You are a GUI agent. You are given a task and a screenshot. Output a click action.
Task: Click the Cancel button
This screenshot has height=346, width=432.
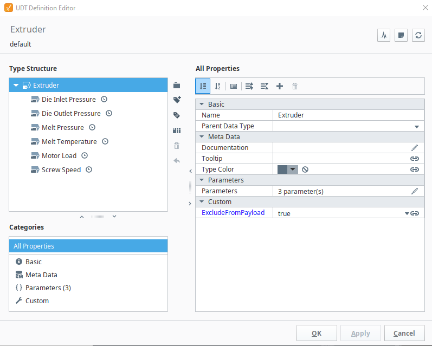click(404, 333)
